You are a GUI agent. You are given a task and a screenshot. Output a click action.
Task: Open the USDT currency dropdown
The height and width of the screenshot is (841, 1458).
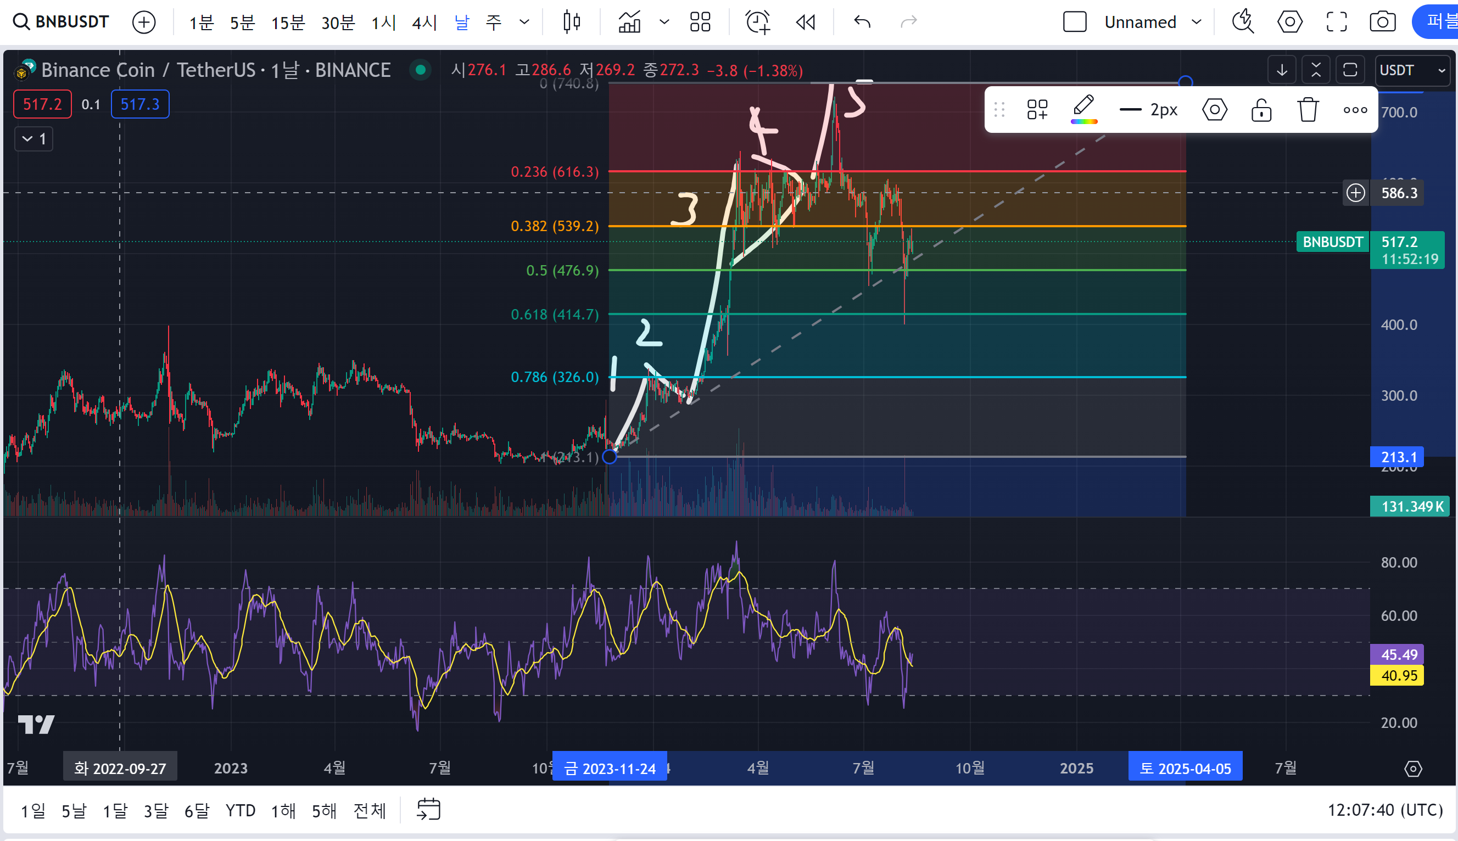click(x=1412, y=70)
